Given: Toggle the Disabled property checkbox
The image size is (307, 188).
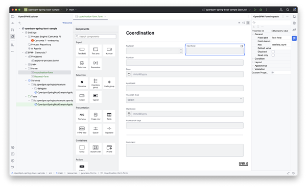Looking at the screenshot, I should (273, 52).
